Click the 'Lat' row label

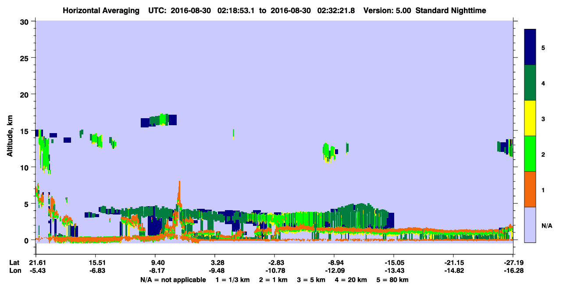(14, 263)
